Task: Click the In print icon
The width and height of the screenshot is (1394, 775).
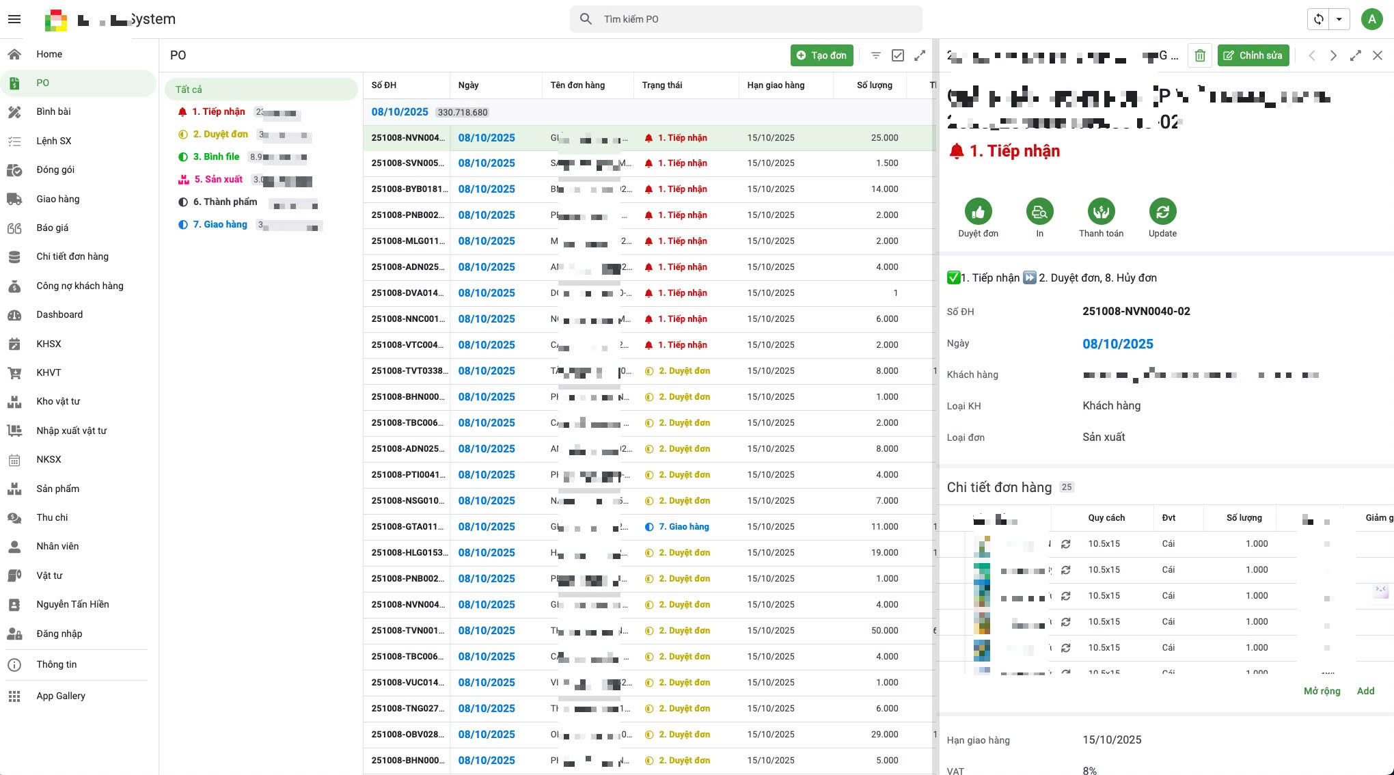Action: [x=1039, y=212]
